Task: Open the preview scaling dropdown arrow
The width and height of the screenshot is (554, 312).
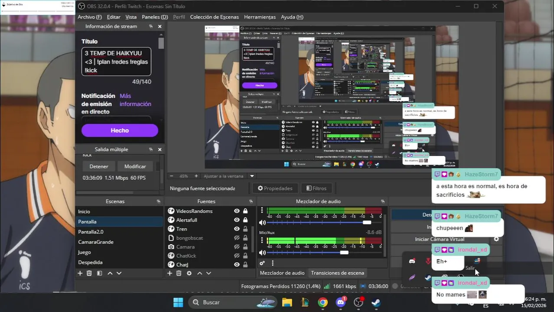Action: pyautogui.click(x=252, y=176)
